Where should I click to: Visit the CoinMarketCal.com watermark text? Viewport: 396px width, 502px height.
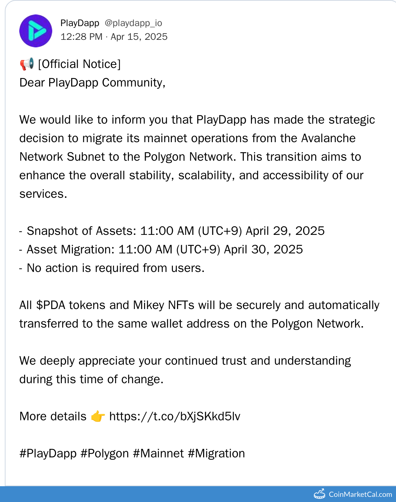point(360,494)
